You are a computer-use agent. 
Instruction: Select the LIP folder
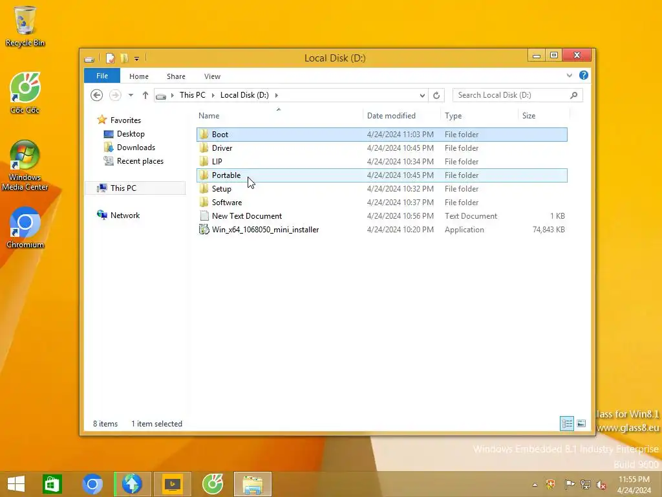(381, 161)
